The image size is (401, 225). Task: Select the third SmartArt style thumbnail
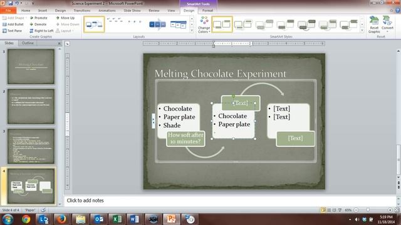[264, 24]
